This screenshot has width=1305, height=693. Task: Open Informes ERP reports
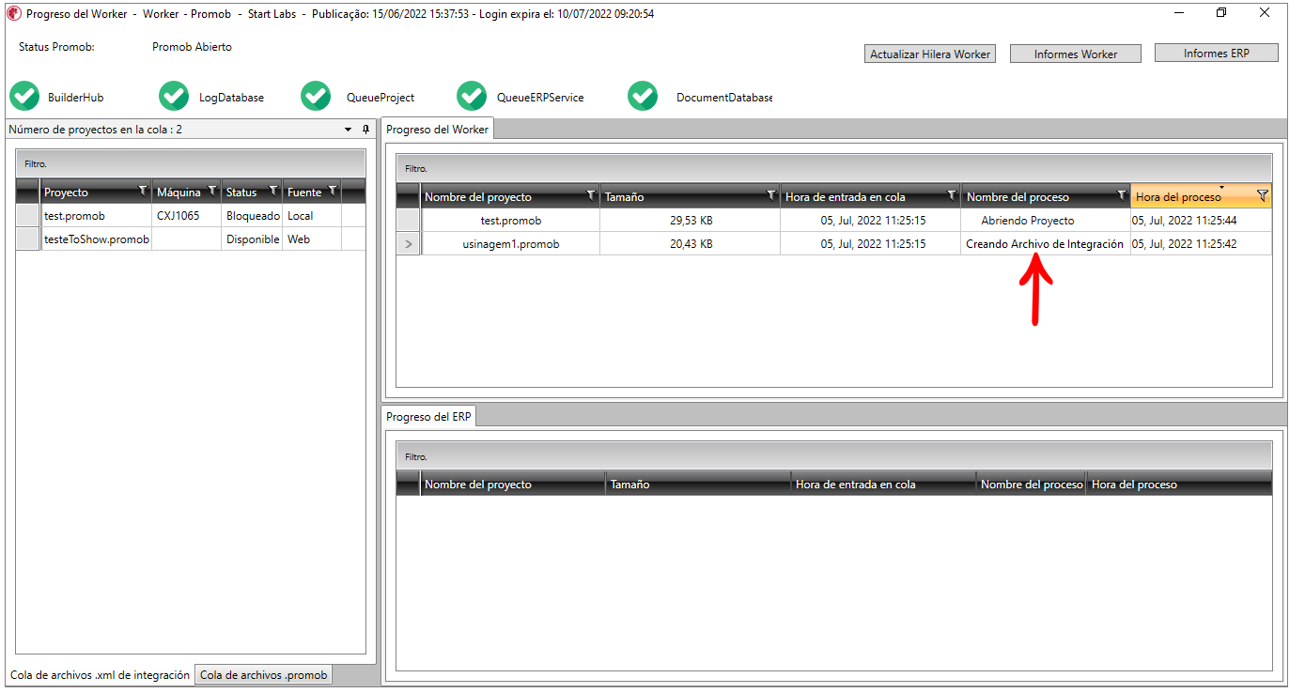pyautogui.click(x=1216, y=54)
